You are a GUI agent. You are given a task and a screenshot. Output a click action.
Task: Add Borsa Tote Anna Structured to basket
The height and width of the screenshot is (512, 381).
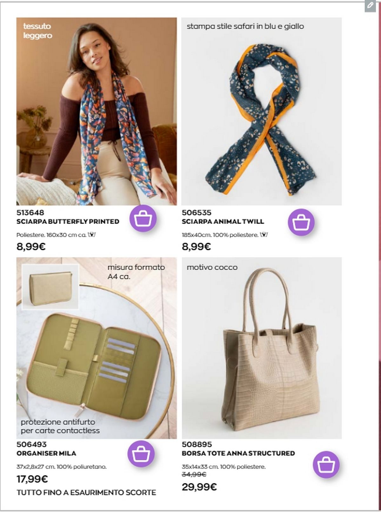tap(326, 464)
